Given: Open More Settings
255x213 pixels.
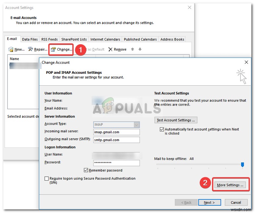Looking at the screenshot, I should (230, 185).
